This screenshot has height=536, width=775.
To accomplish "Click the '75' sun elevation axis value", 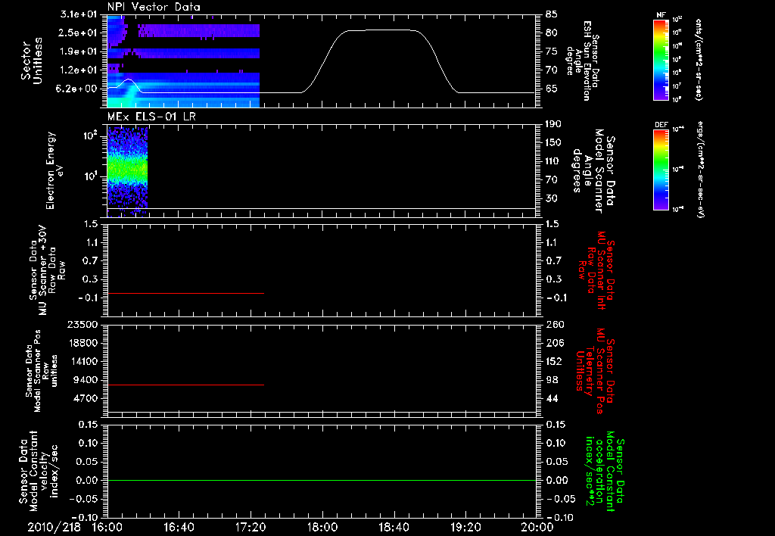I will [x=552, y=51].
